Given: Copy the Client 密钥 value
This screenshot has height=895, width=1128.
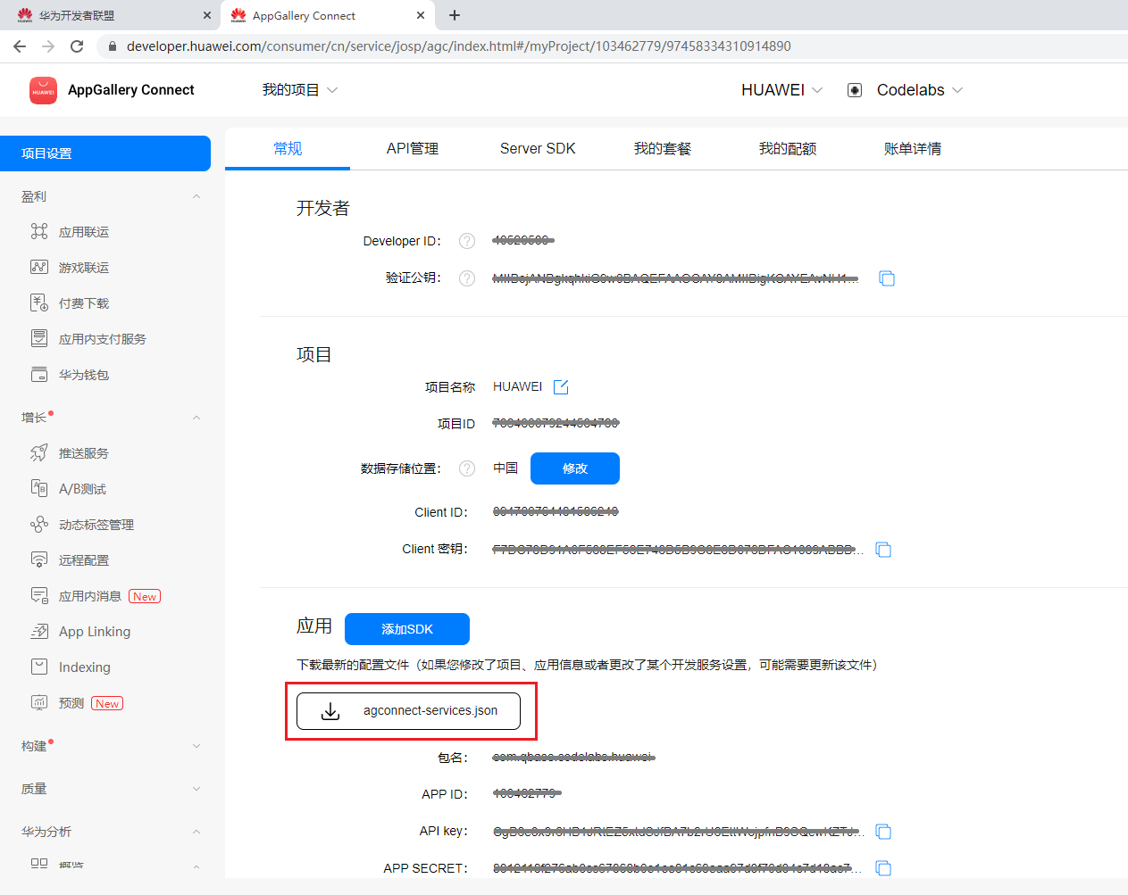Looking at the screenshot, I should click(883, 550).
